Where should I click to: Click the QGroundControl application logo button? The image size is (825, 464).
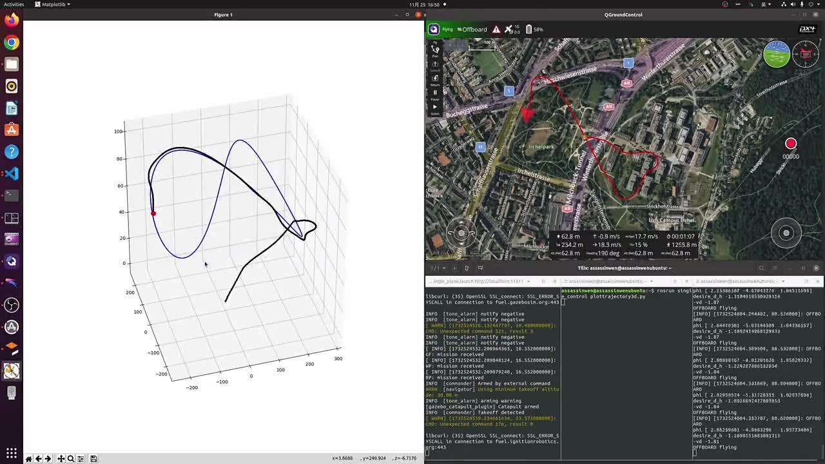point(434,29)
